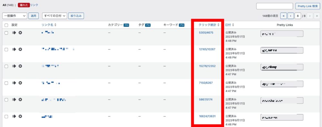
Task: Click pretty link URL field in 15276/12352 row
Action: click(282, 67)
